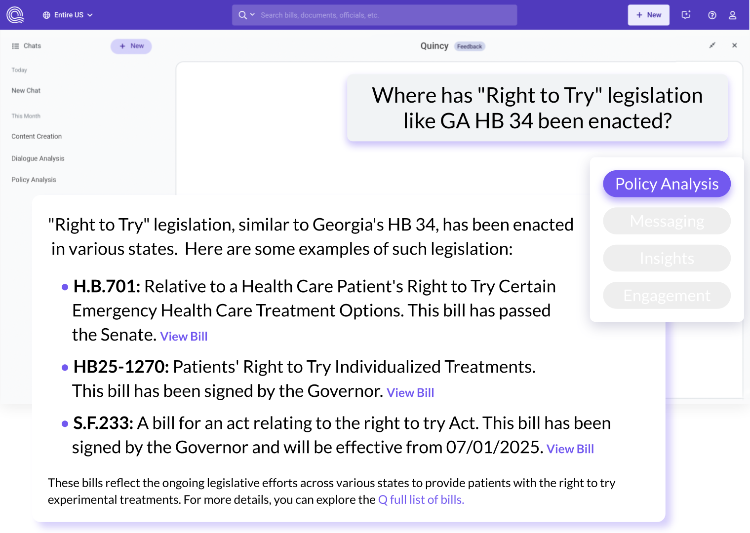Click the globe icon beside Entire US

(x=46, y=15)
